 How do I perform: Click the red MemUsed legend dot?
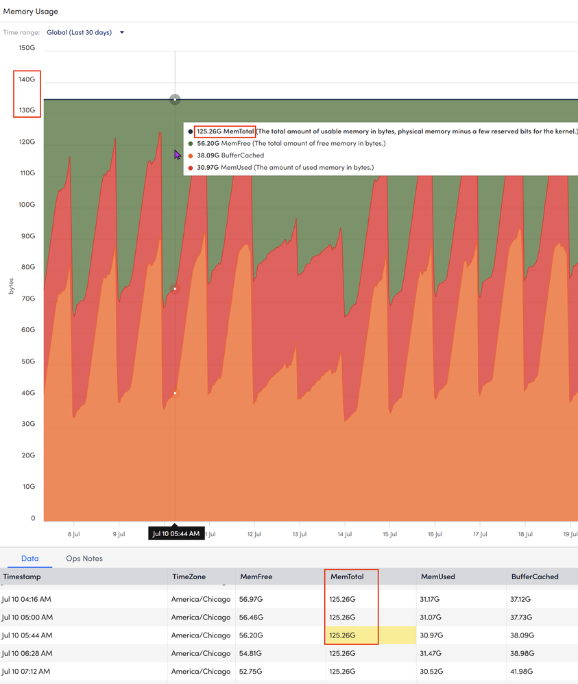pos(191,167)
